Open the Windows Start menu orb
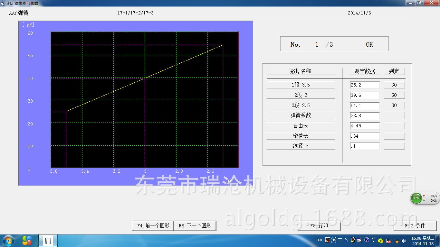The height and width of the screenshot is (247, 440). (8, 241)
